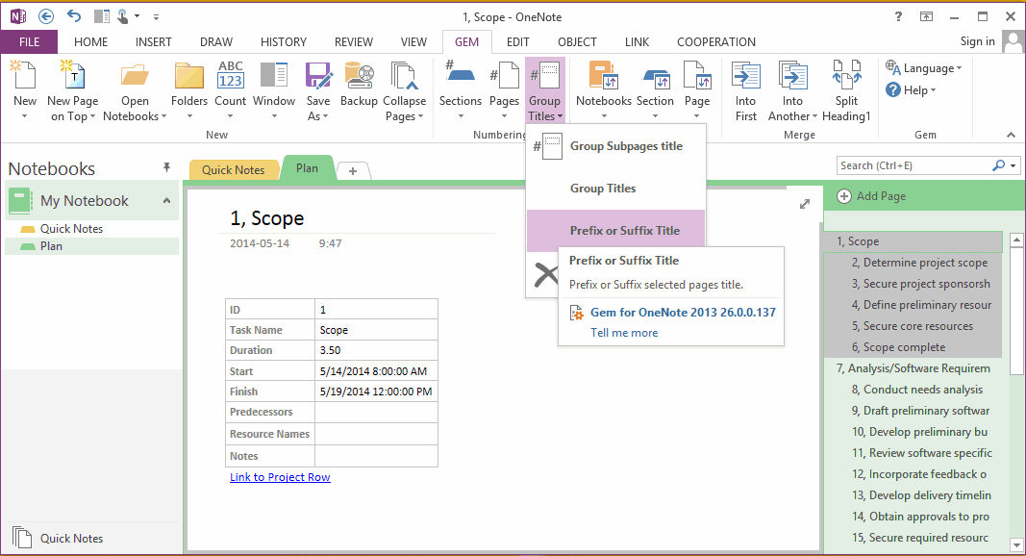Image resolution: width=1026 pixels, height=556 pixels.
Task: Collapse the ribbon with the up arrow
Action: 1011,135
